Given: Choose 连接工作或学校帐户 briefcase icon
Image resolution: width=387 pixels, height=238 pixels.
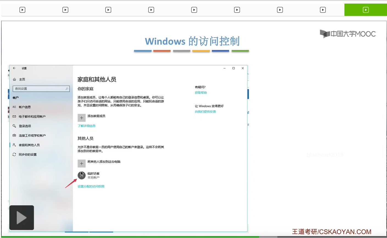Looking at the screenshot, I should tap(14, 135).
